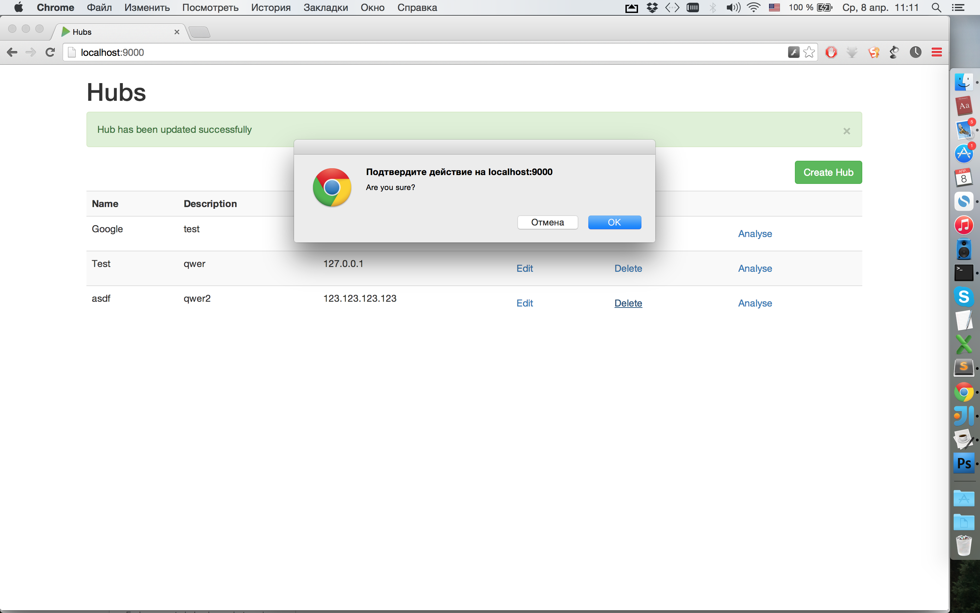The width and height of the screenshot is (980, 613).
Task: Open the Закладки menu in menu bar
Action: coord(325,7)
